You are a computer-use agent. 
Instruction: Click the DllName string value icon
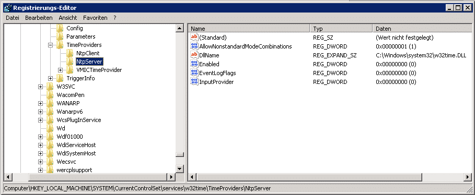pos(194,55)
